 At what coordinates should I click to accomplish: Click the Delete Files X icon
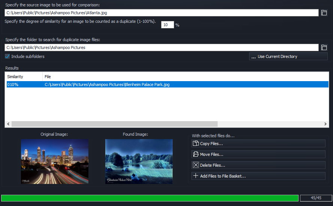(x=196, y=165)
